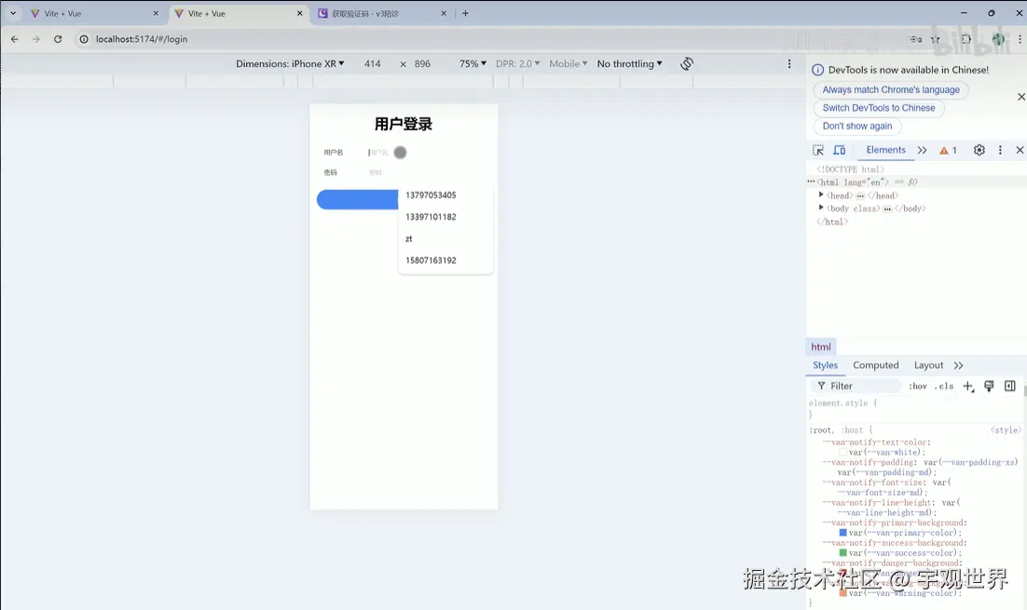Click the height field showing 896
The image size is (1027, 610).
click(422, 63)
